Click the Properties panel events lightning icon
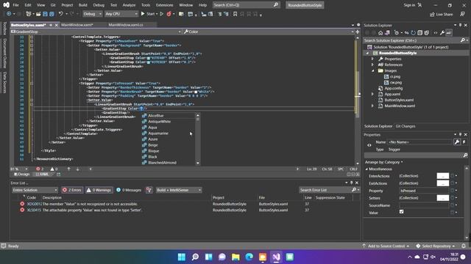471x264 pixels. pyautogui.click(x=464, y=142)
